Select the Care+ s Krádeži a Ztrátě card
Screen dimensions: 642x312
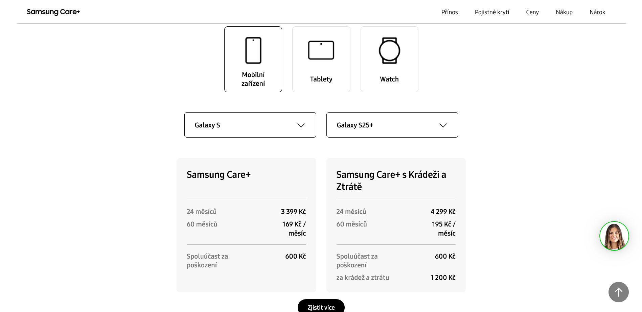pyautogui.click(x=396, y=225)
